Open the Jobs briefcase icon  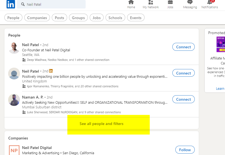tap(170, 2)
